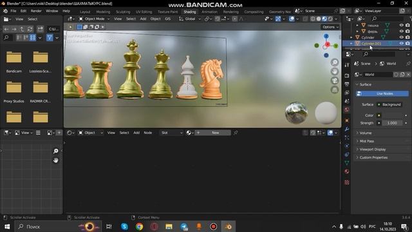412x232 pixels.
Task: Create new folder in file browser
Action: [40, 29]
